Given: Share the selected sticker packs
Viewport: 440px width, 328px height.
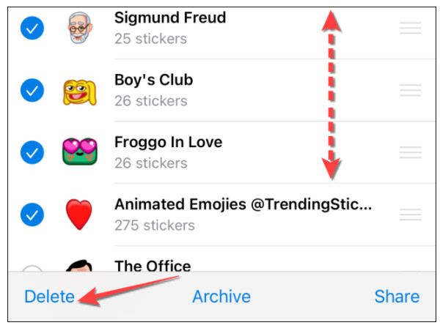Looking at the screenshot, I should point(397,297).
